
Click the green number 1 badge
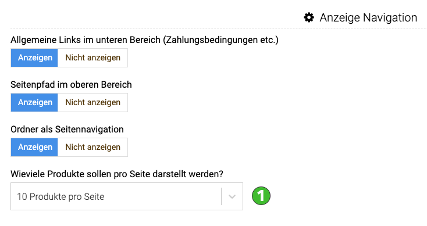coord(261,196)
